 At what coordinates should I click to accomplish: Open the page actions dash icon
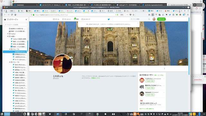pyautogui.click(x=127, y=15)
